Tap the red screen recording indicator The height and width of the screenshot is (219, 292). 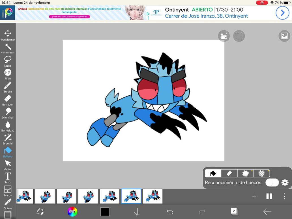262,3
